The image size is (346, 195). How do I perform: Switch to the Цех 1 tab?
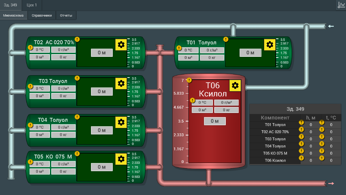[x=32, y=5]
